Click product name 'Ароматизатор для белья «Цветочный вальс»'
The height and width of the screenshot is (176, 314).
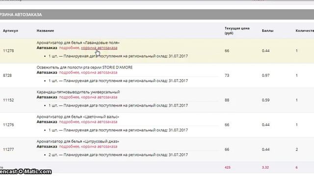tap(78, 117)
